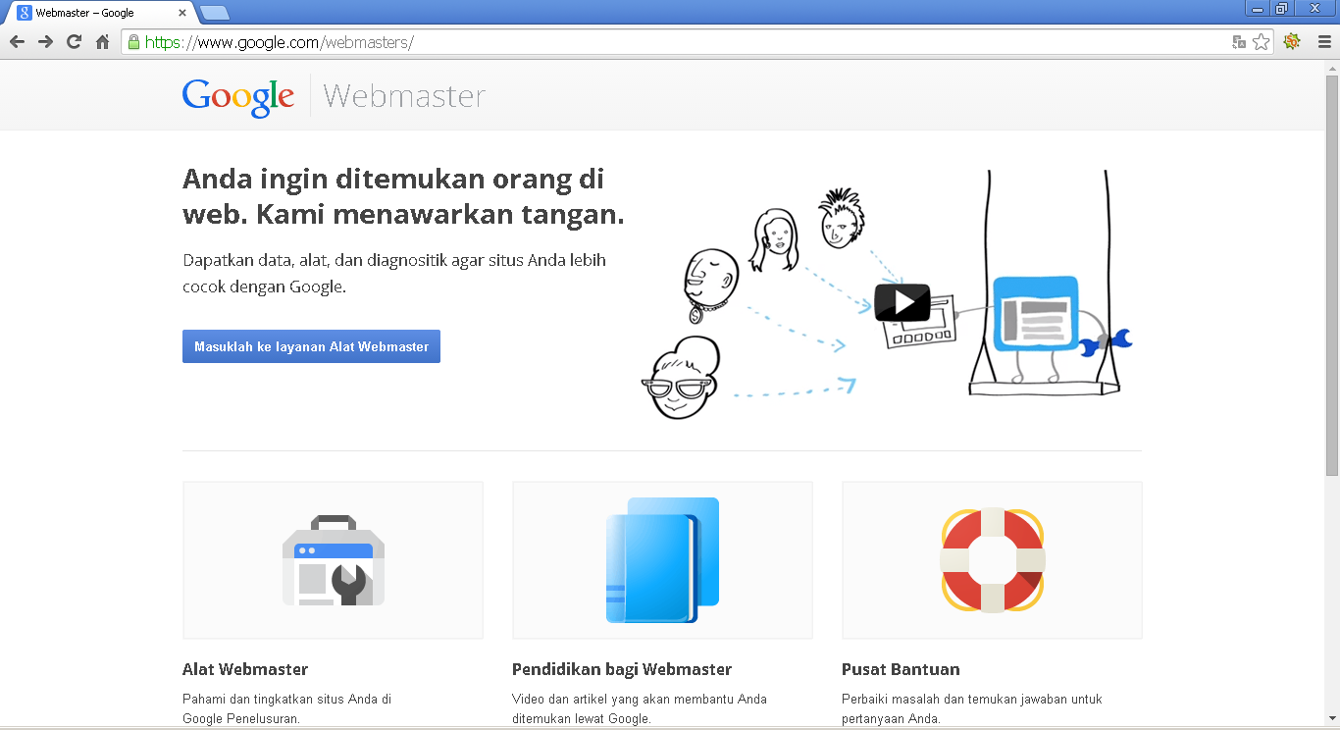Open the SEOquake extension
The height and width of the screenshot is (730, 1340).
pos(1292,41)
